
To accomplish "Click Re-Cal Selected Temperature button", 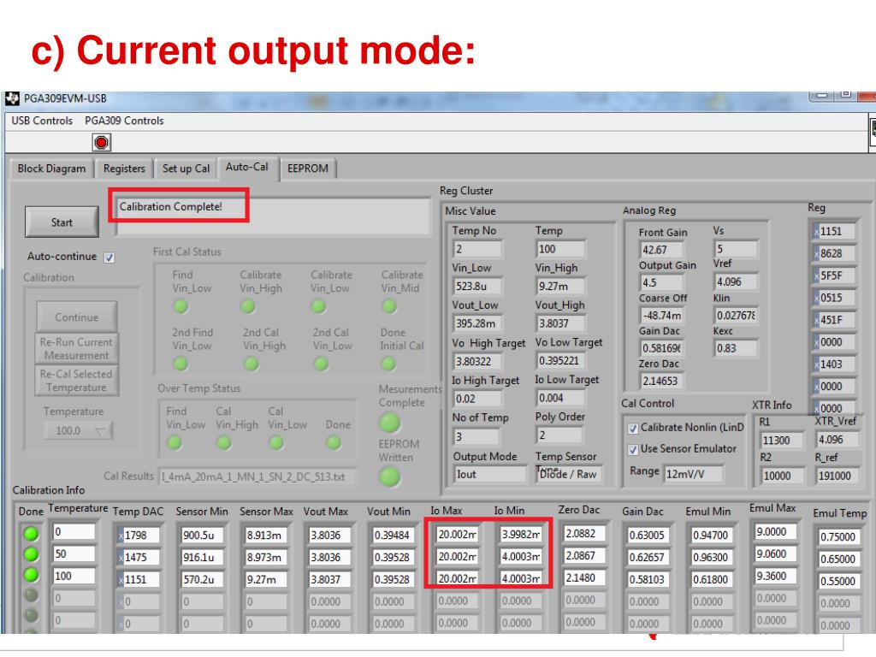I will click(76, 381).
